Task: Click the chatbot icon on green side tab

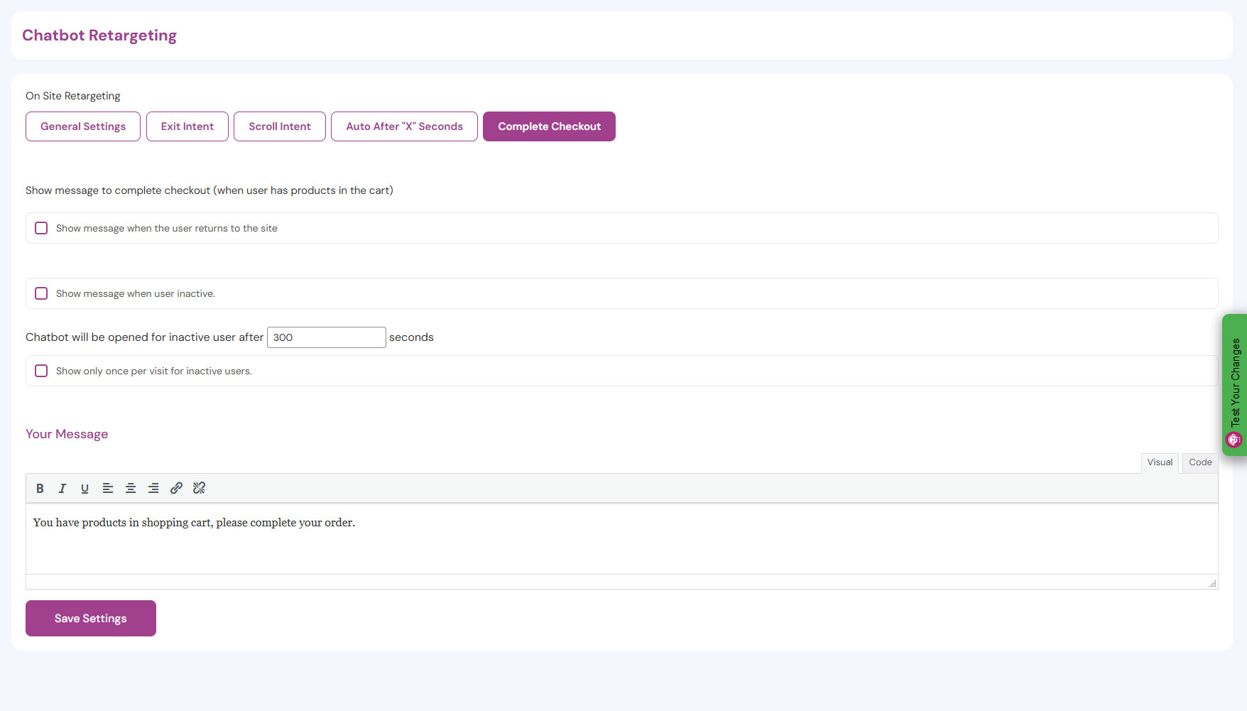Action: [1234, 440]
